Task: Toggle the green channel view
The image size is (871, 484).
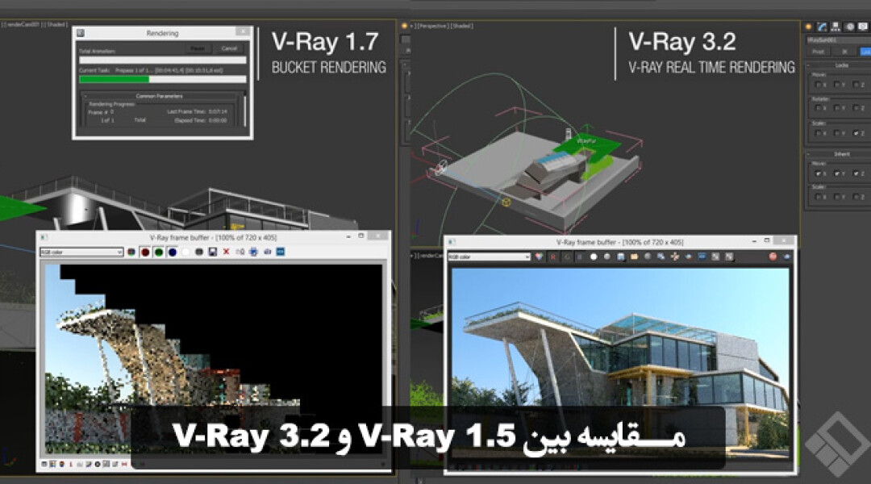Action: click(160, 252)
